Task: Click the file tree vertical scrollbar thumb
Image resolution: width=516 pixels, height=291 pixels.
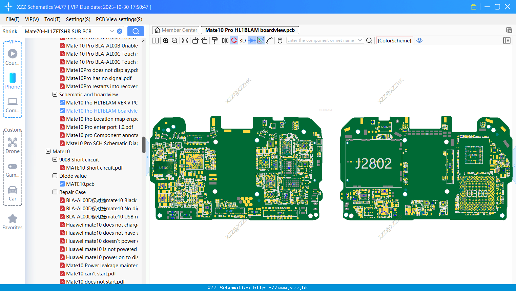Action: pos(144,144)
